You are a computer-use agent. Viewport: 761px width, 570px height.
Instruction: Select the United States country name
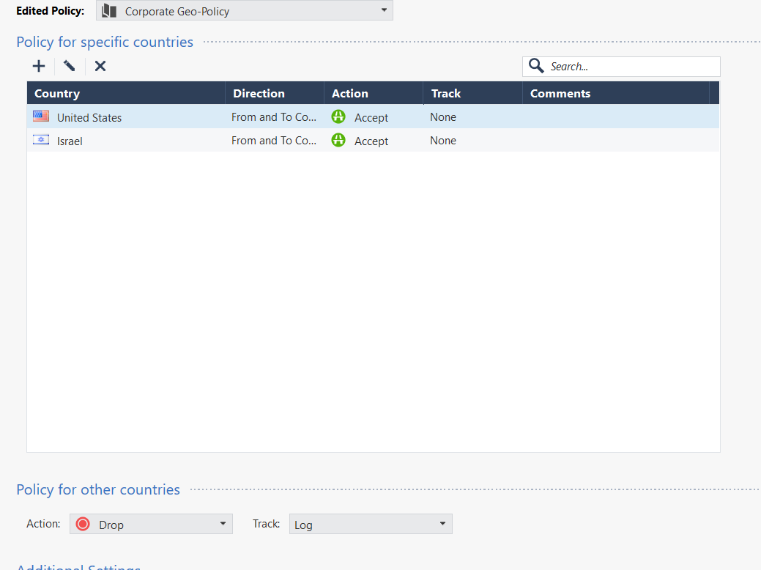[89, 117]
